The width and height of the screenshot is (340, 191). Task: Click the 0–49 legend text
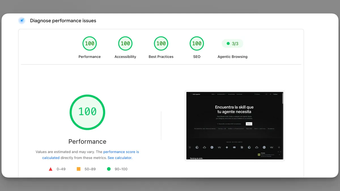click(x=61, y=169)
